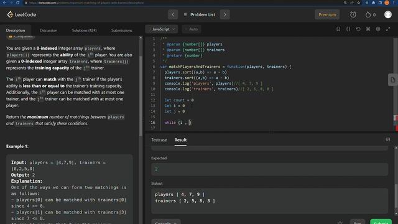
Task: Open the notes icon at editor right edge
Action: pos(392,80)
